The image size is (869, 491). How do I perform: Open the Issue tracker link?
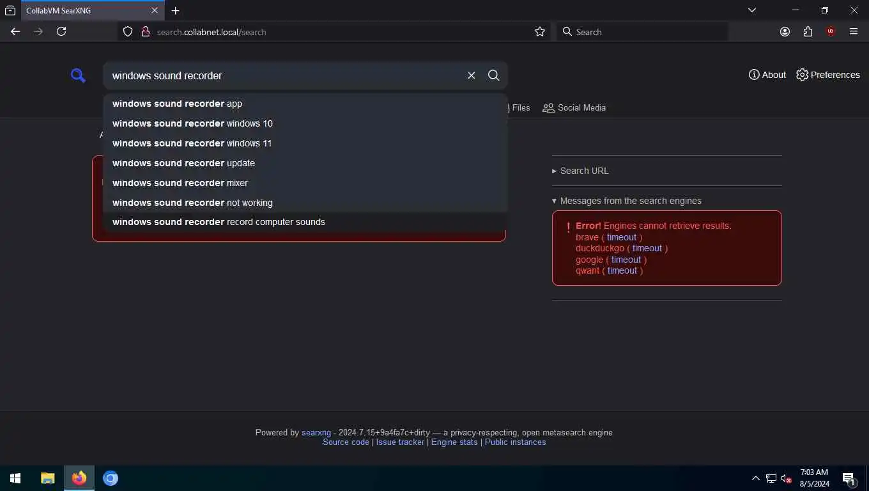point(400,442)
